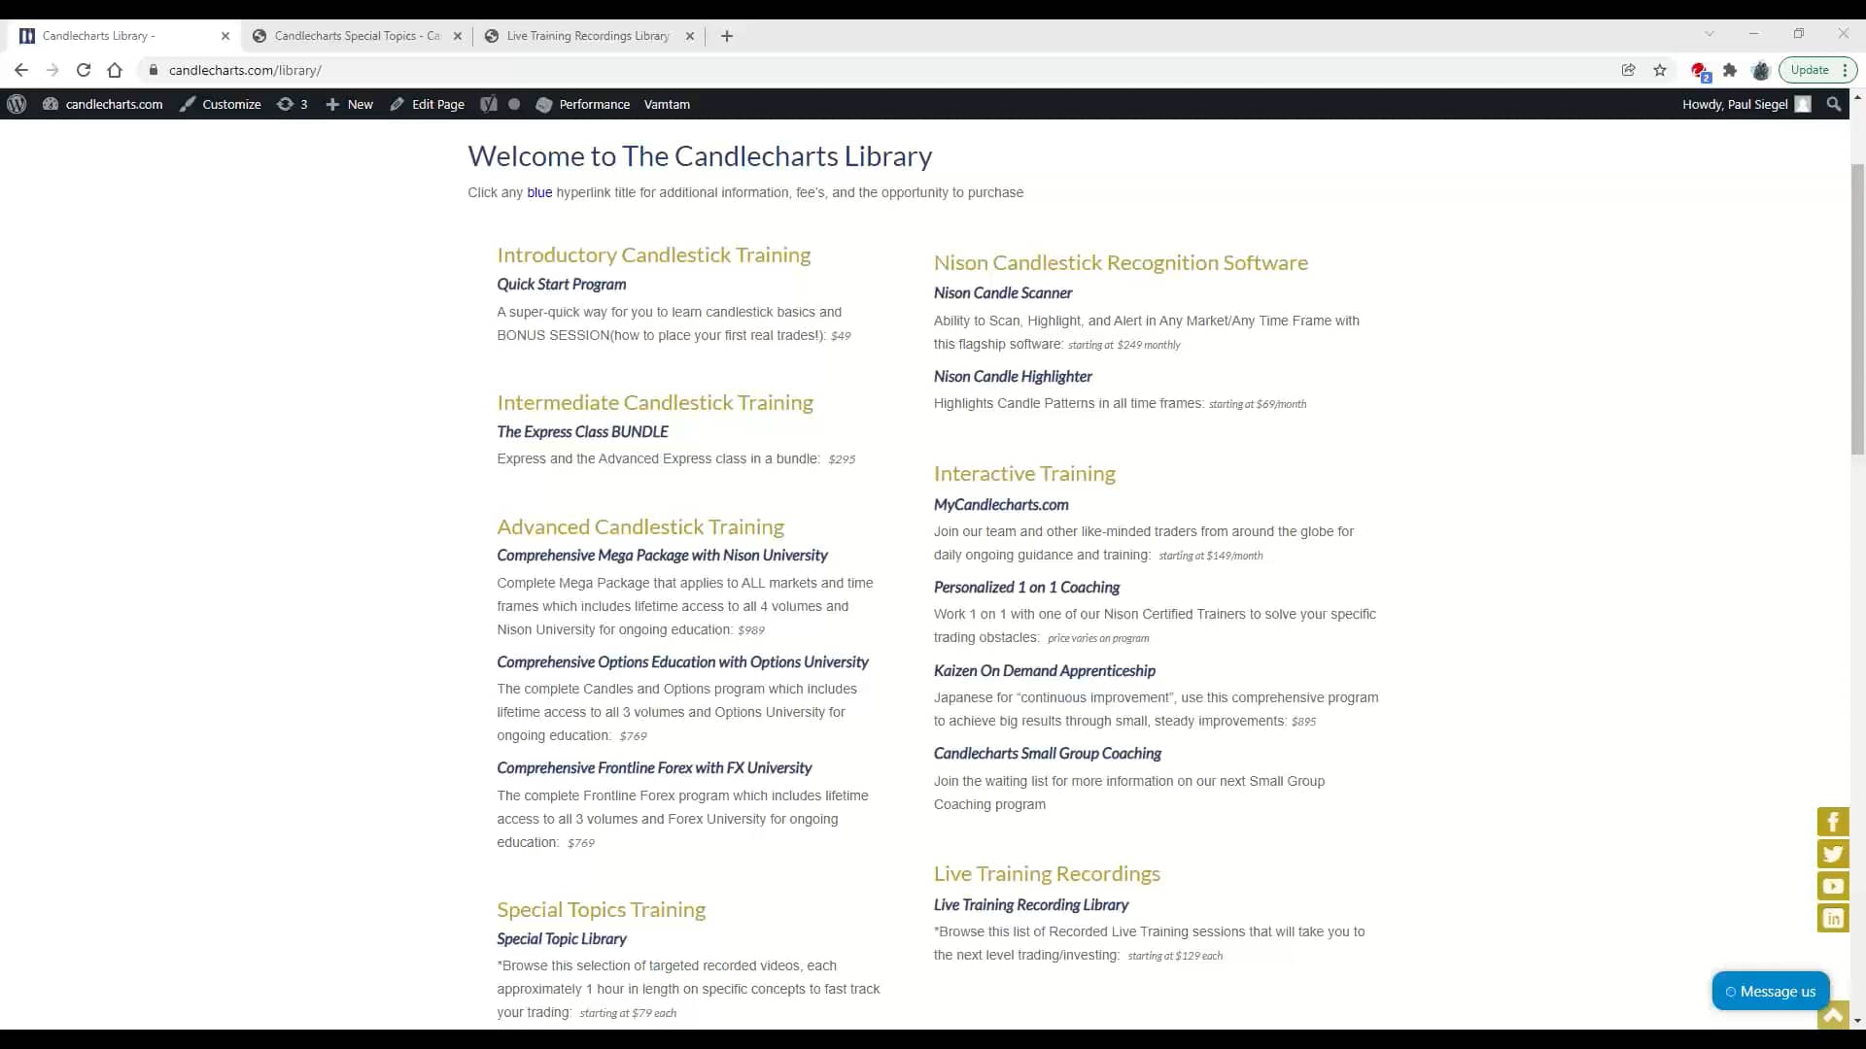Open the browser home page
The image size is (1866, 1049).
(x=115, y=70)
